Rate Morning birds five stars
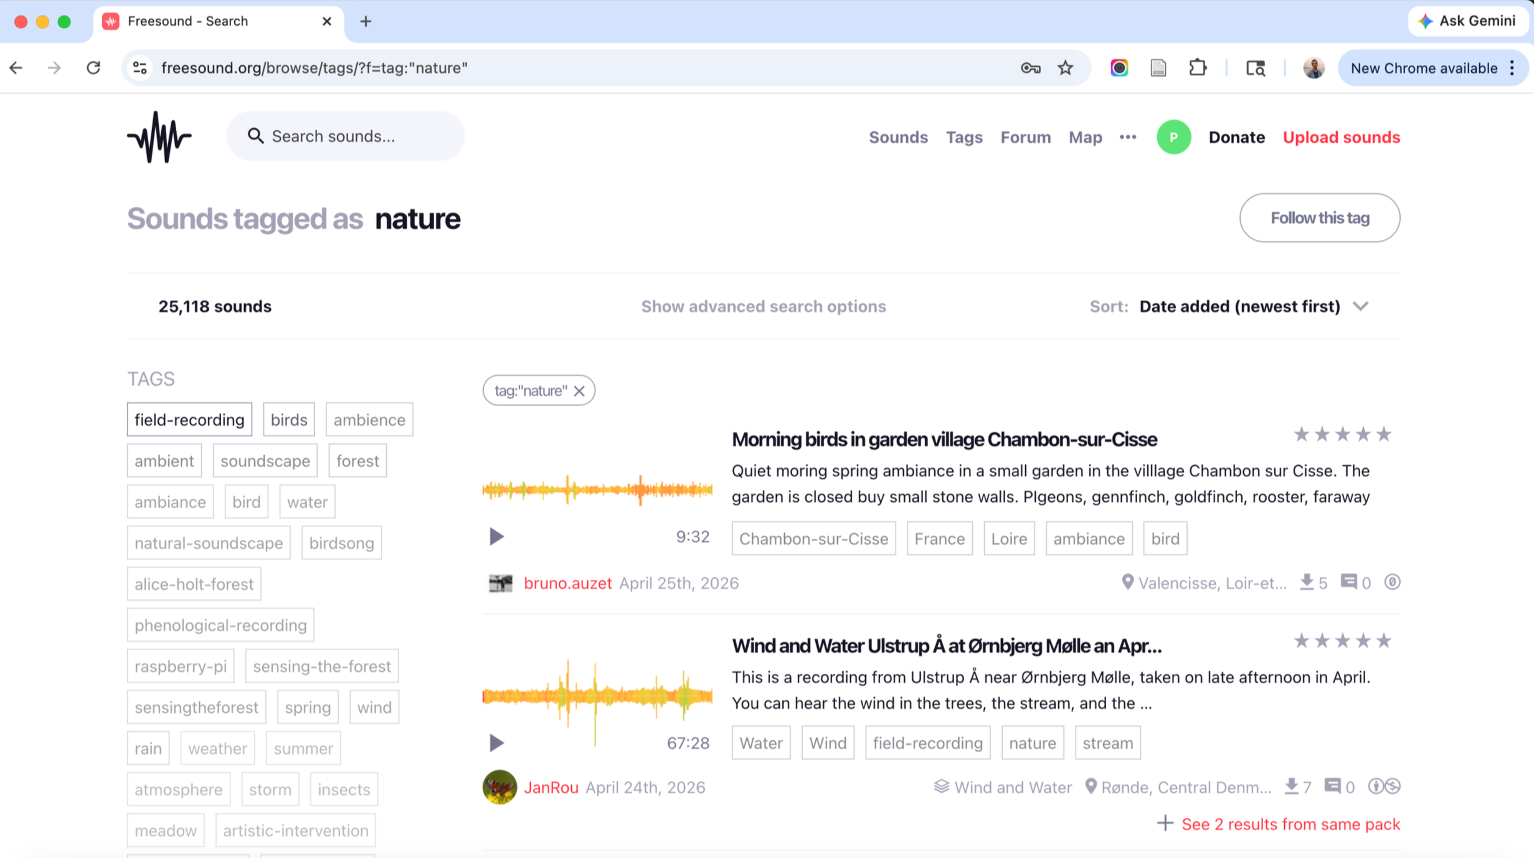Viewport: 1534px width, 858px height. coord(1383,434)
